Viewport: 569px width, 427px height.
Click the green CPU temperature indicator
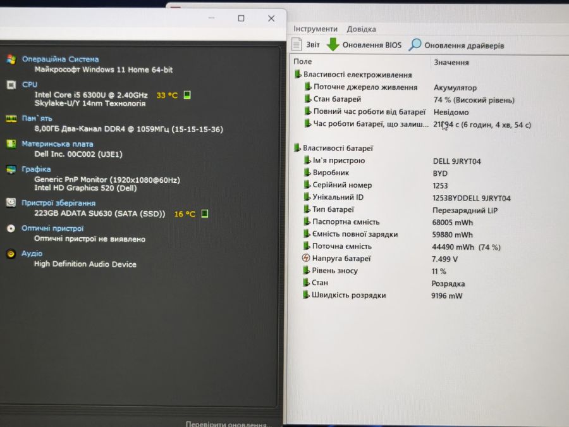pos(187,95)
